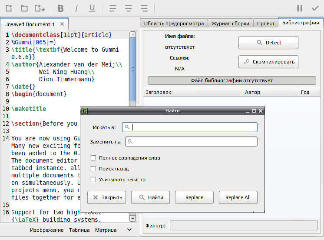Image resolution: width=324 pixels, height=240 pixels.
Task: Click the Dion Timmermann} line
Action: tap(66, 79)
